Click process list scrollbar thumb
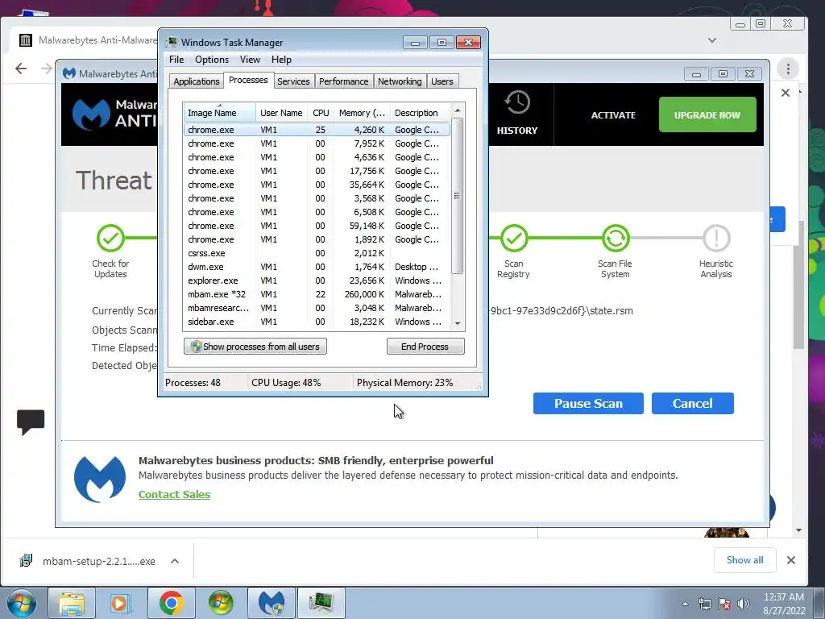Screen dimensions: 825x619 [x=458, y=196]
